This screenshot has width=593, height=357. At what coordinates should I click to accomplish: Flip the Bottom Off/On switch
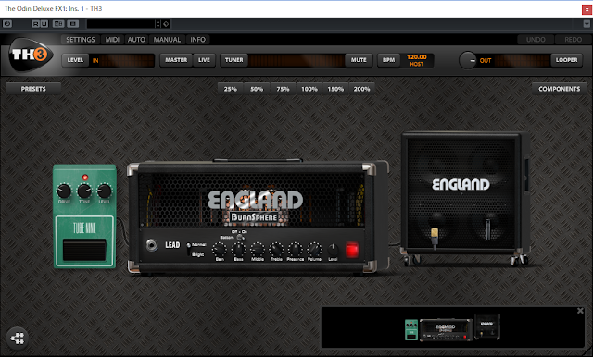(x=240, y=238)
